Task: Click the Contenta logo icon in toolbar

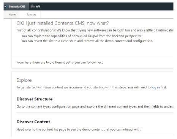Action: [5, 6]
